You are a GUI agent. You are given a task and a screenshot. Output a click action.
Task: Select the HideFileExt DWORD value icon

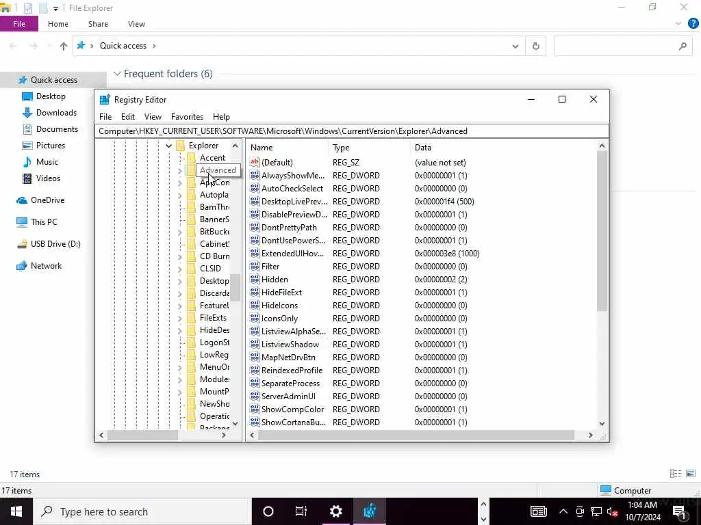tap(255, 293)
